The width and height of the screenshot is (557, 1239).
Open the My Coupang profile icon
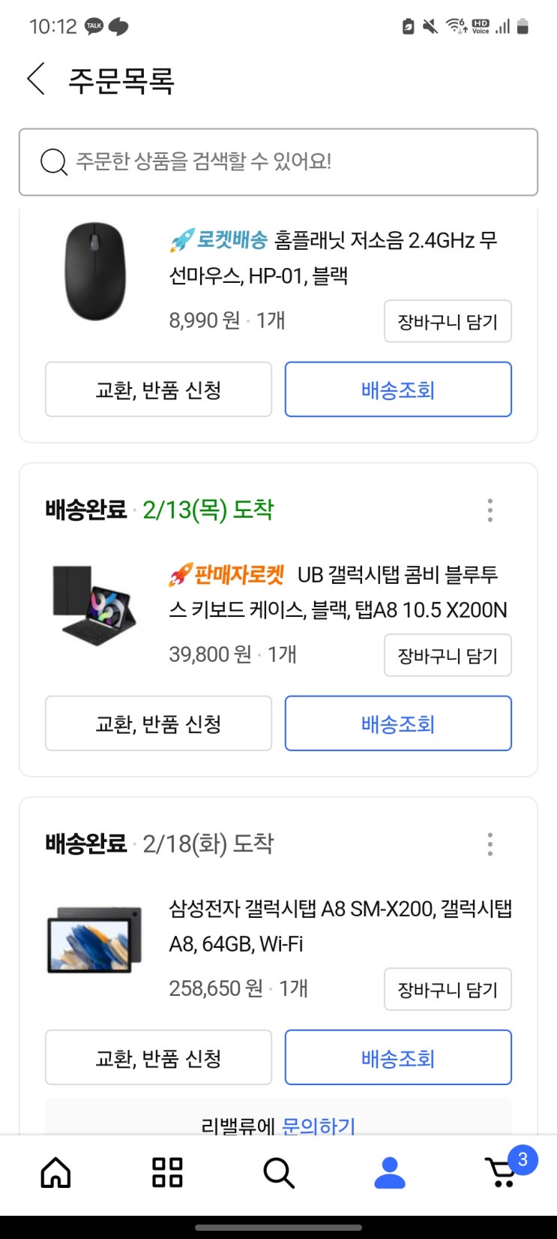click(x=390, y=1172)
